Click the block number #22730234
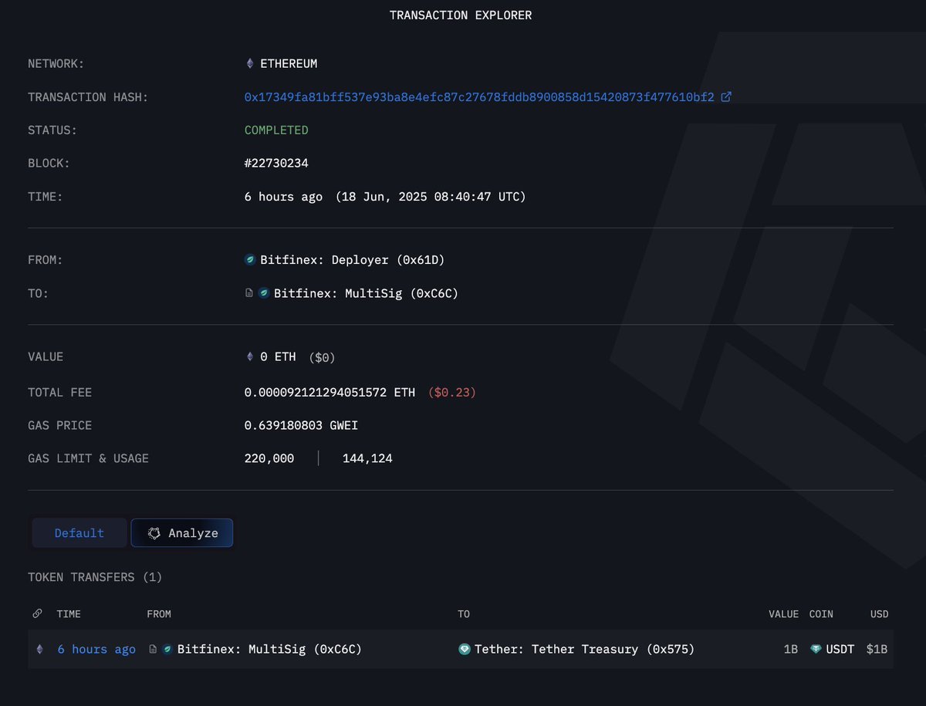This screenshot has height=706, width=926. [276, 164]
